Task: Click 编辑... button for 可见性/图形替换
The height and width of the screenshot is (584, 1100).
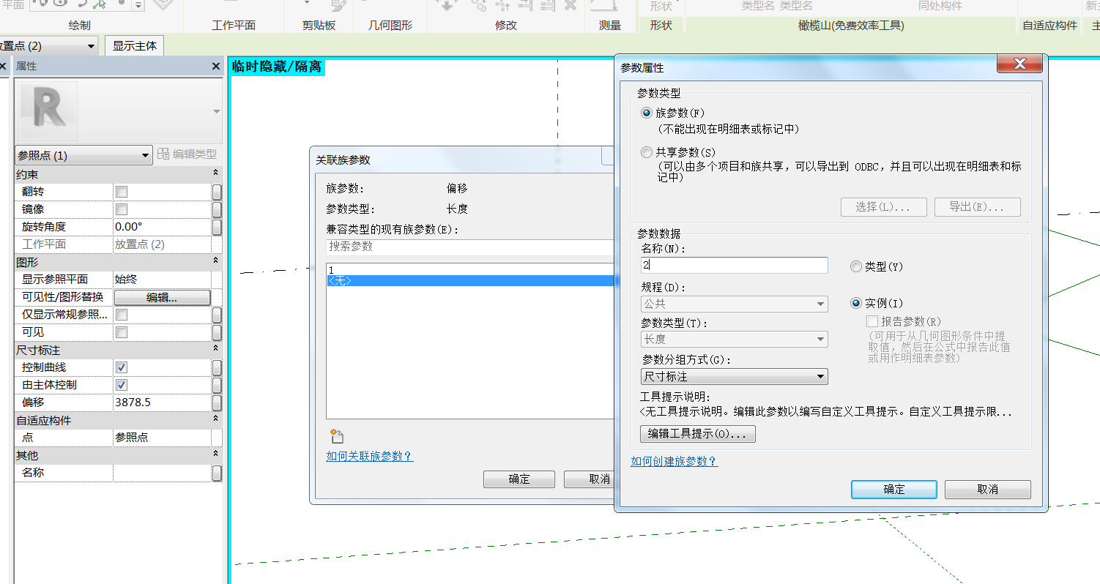Action: coord(163,297)
